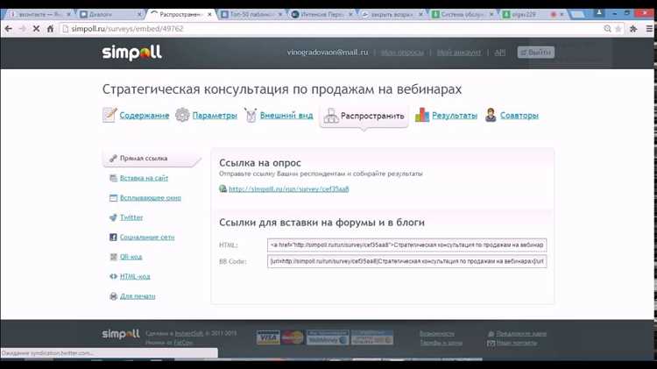Click the BB Code field
The image size is (657, 369).
click(x=406, y=261)
